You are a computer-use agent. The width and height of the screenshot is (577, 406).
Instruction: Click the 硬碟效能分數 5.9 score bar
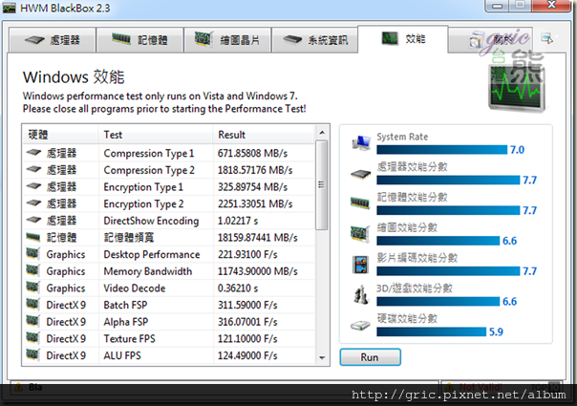point(431,331)
